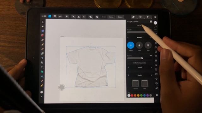Open alignment options in top toolbar
The height and width of the screenshot is (113, 202).
(x=84, y=17)
